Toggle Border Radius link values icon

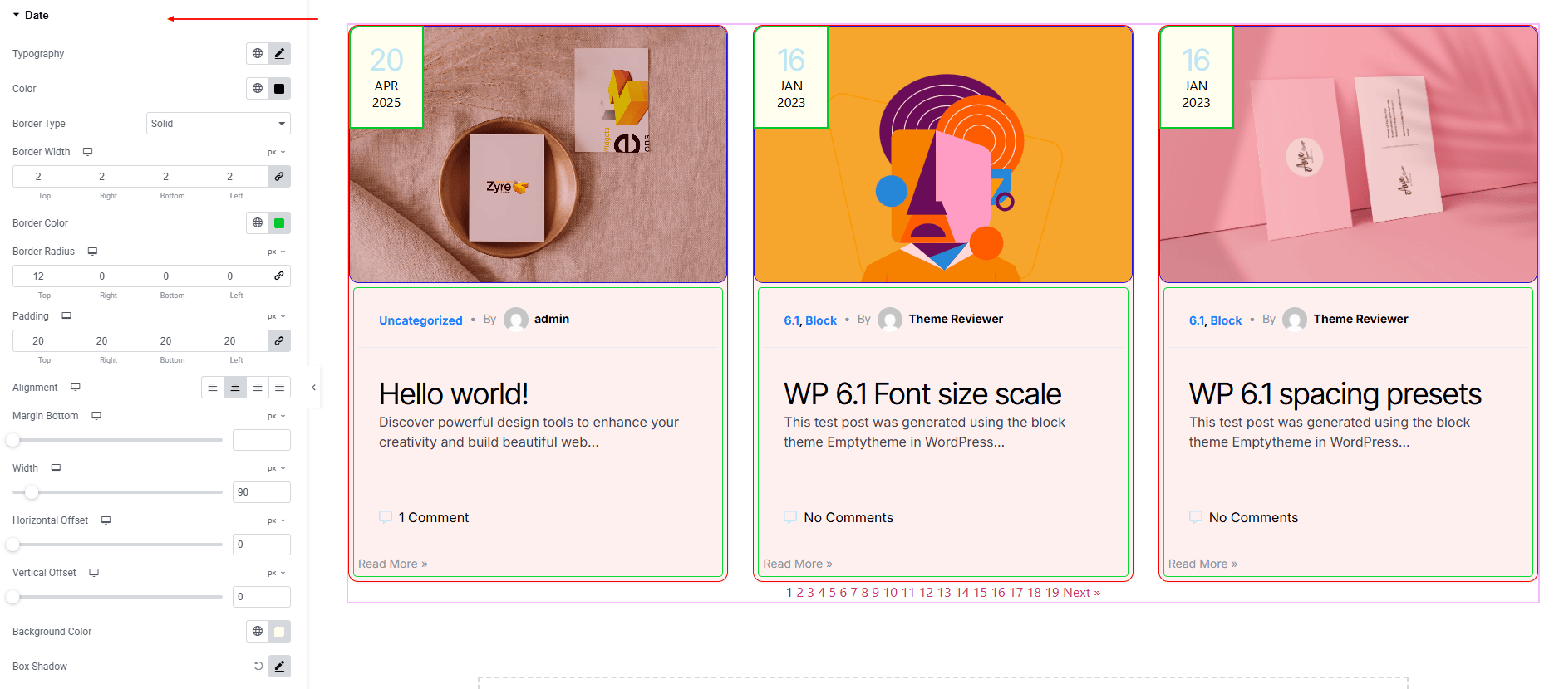pyautogui.click(x=279, y=276)
